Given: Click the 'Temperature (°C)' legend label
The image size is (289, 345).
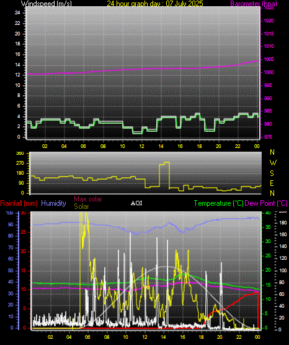Looking at the screenshot, I should (x=218, y=203).
